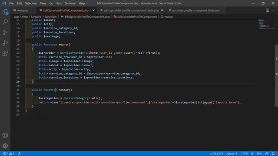This screenshot has height=156, width=278.
Task: Click the VS Code logo icon
Action: point(4,3)
